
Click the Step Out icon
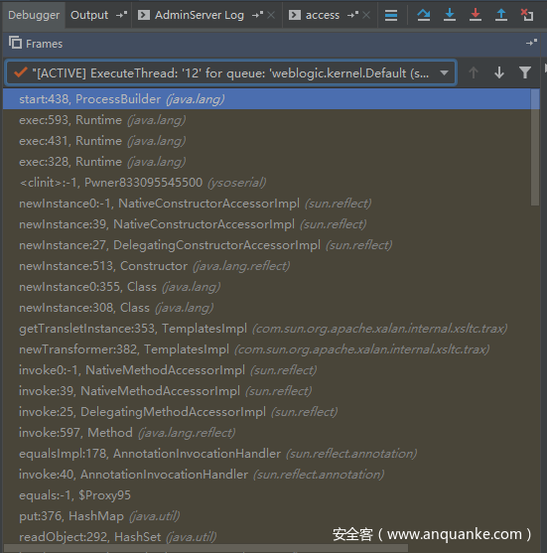tap(501, 15)
